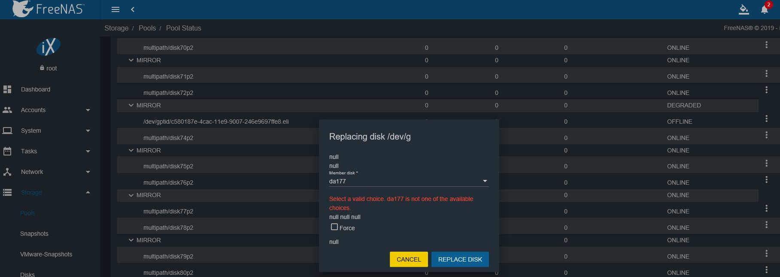Click the theme paint bucket icon

coord(744,9)
